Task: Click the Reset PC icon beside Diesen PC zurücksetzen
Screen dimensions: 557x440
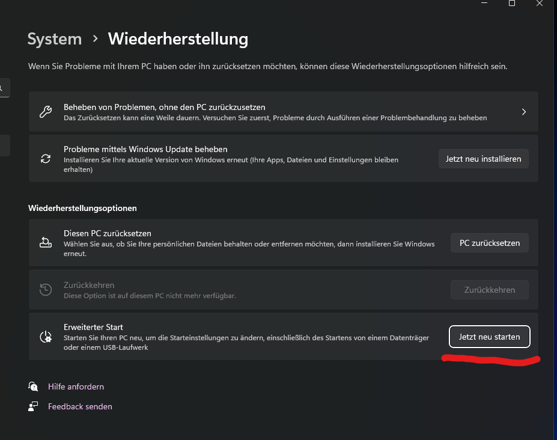Action: click(x=46, y=243)
